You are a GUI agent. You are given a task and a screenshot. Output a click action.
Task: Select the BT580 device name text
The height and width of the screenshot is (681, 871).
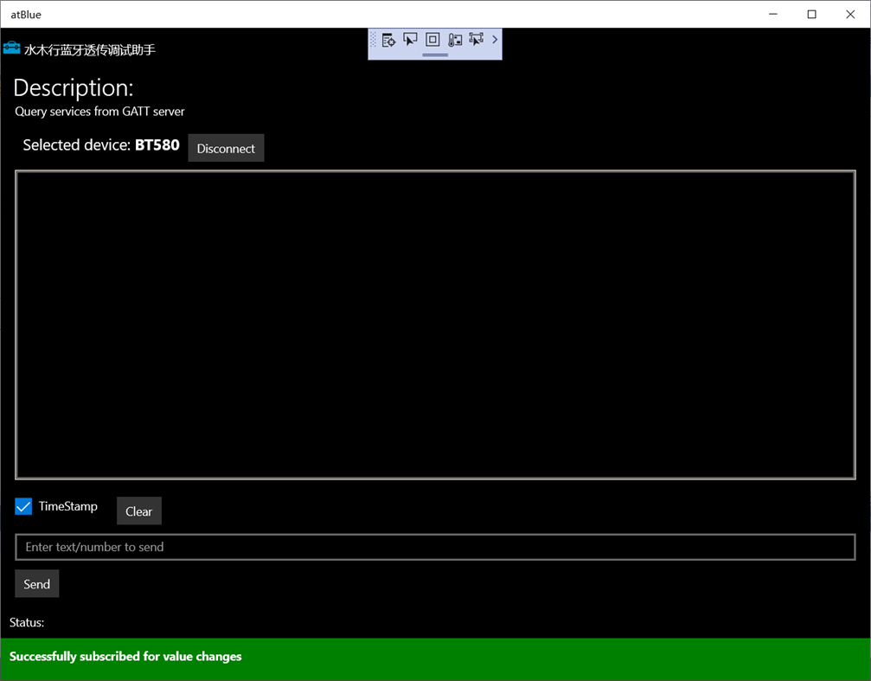click(x=157, y=145)
